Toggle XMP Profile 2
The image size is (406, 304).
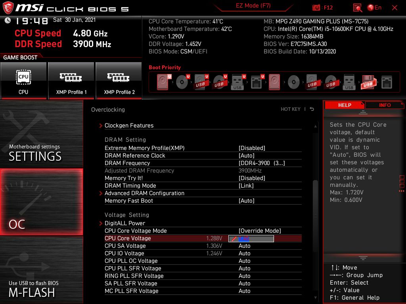click(119, 81)
